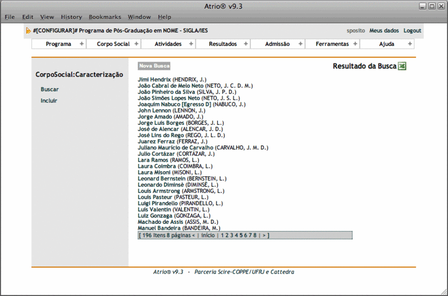Click the Excel export icon beside Resultado da Busca
Viewport: 448px width, 296px height.
coord(402,66)
